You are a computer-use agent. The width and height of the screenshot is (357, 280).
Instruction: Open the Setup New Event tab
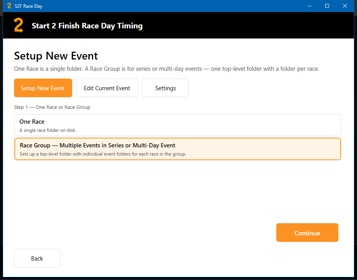pyautogui.click(x=43, y=88)
